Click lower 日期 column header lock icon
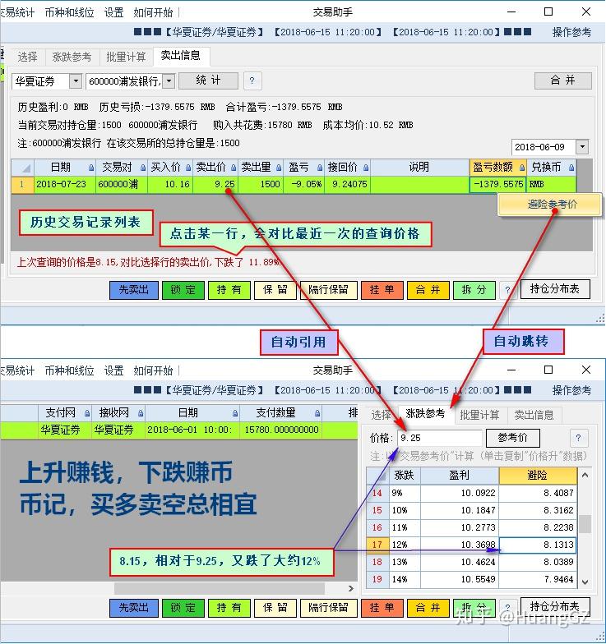Screen dimensions: 606x644 point(235,413)
